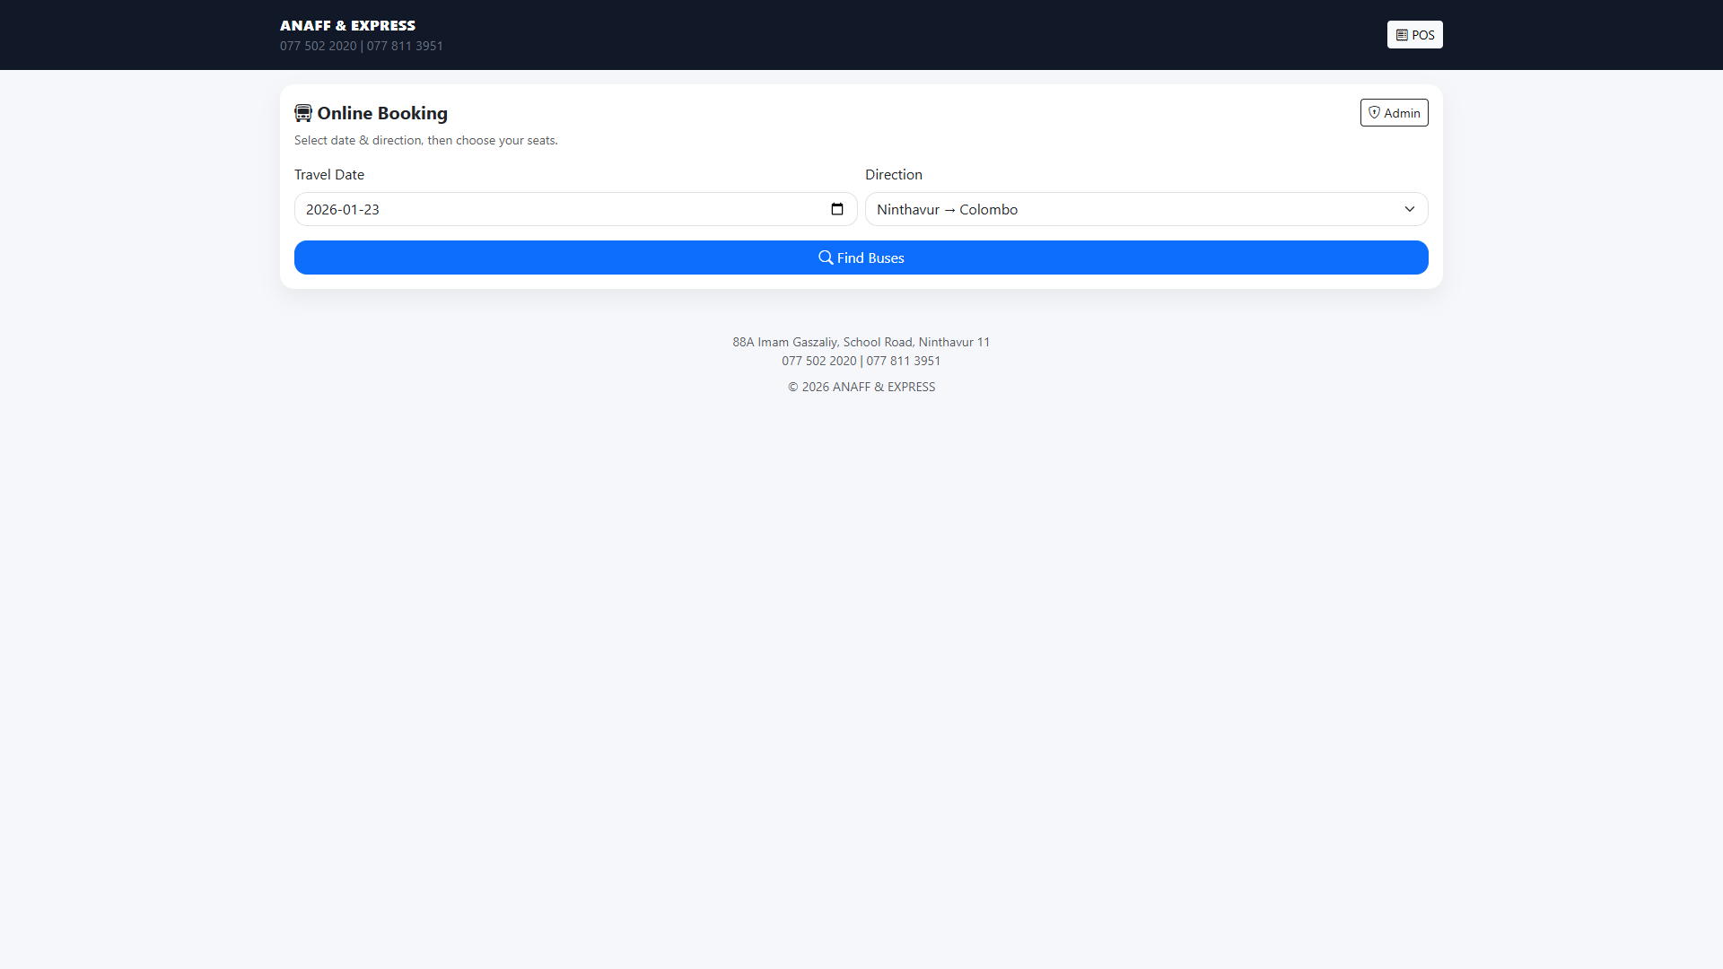Viewport: 1723px width, 969px height.
Task: Select the month segment of the travel date
Action: tap(350, 209)
